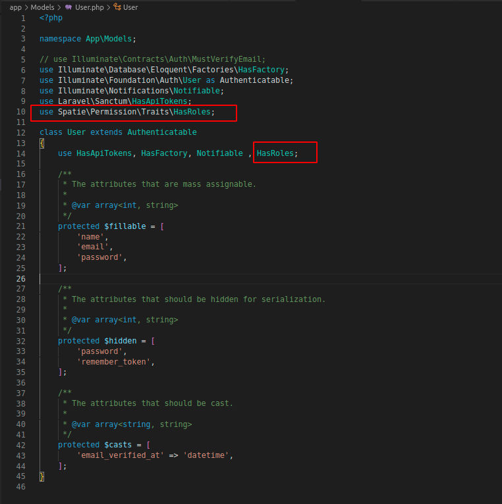Click HasApiTokens in Sanctum import line
502x504 pixels.
pos(159,101)
